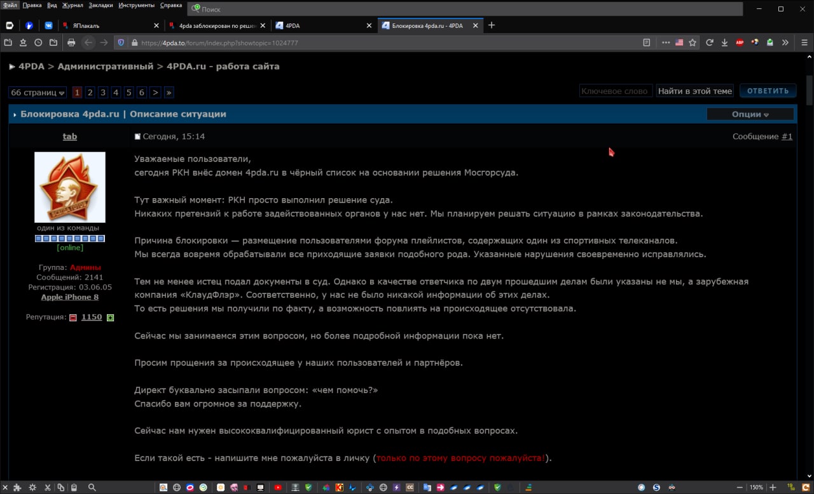Increase reputation with the green plus
814x494 pixels.
pyautogui.click(x=110, y=317)
